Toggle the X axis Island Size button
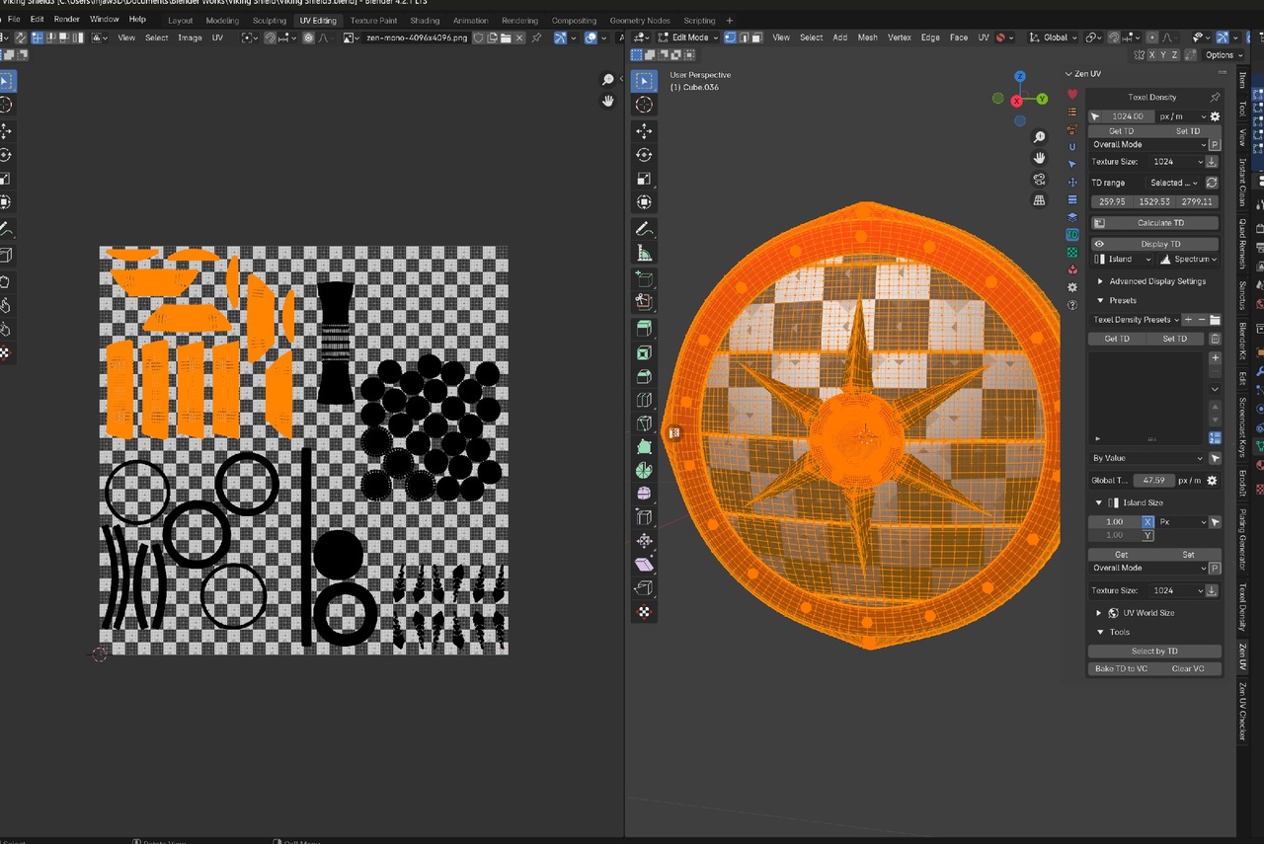Screen dimensions: 1264x844 [1147, 521]
